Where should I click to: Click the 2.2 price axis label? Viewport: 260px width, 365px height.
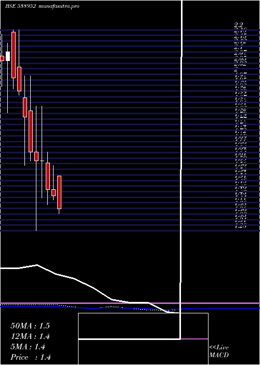coord(238,25)
